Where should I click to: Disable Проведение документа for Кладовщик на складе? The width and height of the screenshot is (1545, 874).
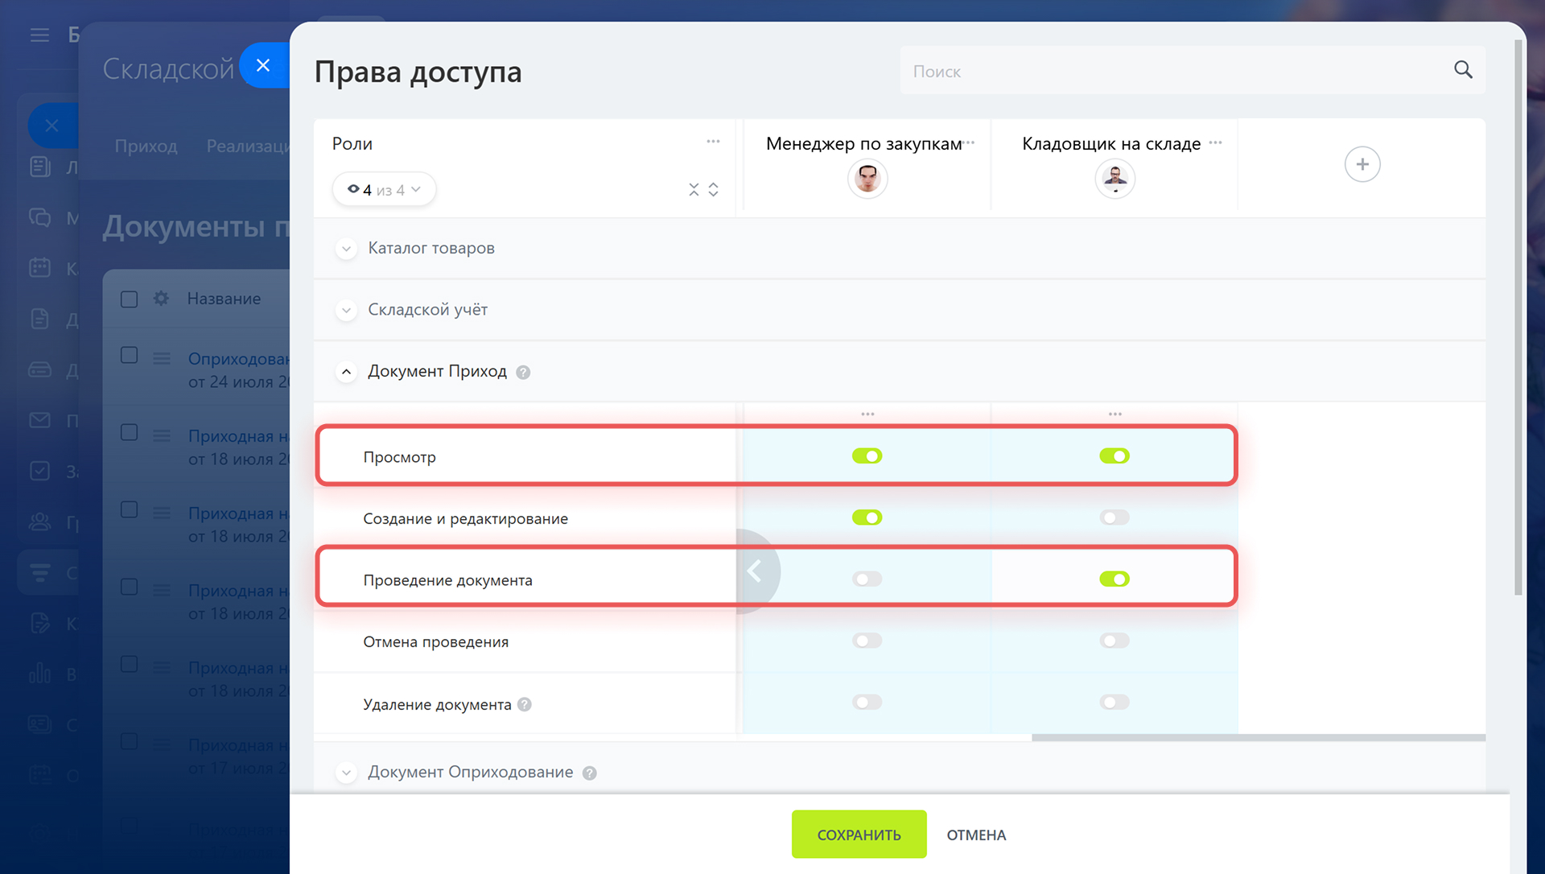tap(1114, 579)
